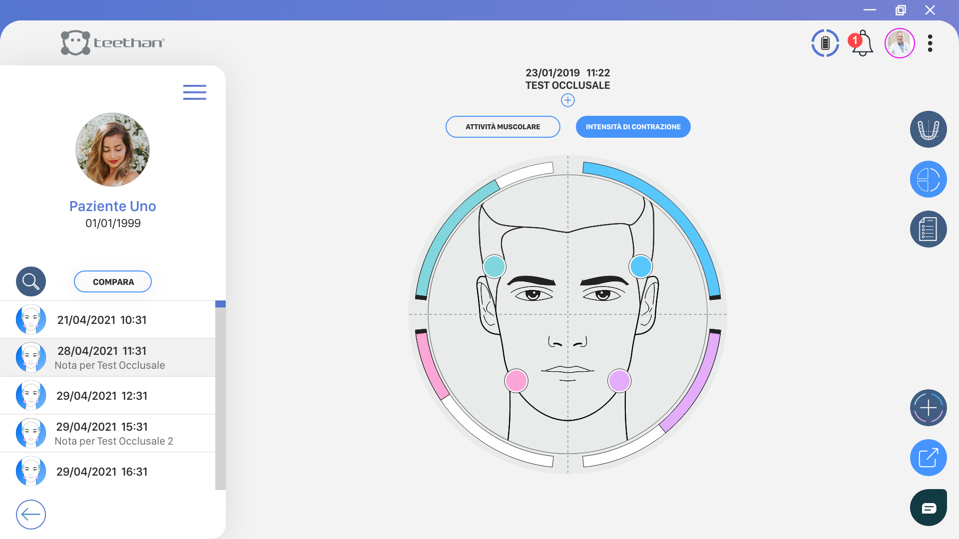This screenshot has height=539, width=959.
Task: Open the report document icon
Action: click(x=928, y=229)
